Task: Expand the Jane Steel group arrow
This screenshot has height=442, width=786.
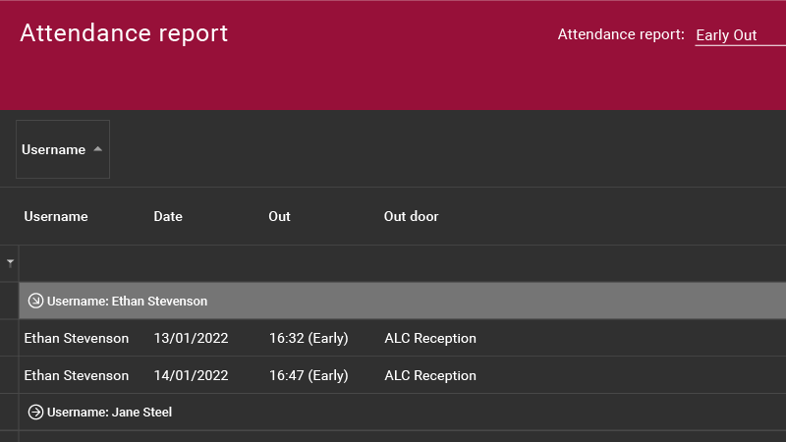Action: coord(35,412)
